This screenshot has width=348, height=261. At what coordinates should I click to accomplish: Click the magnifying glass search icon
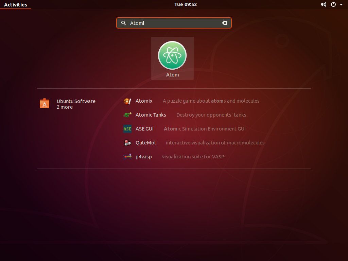click(x=123, y=23)
